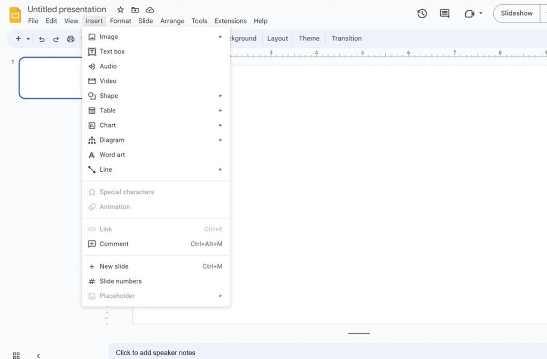
Task: Open video call options dropdown arrow
Action: pyautogui.click(x=481, y=13)
